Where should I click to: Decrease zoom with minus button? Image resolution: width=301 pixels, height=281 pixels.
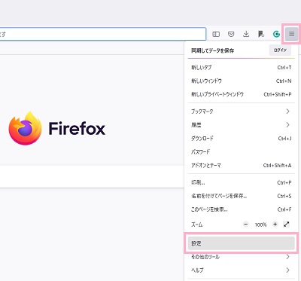[246, 224]
